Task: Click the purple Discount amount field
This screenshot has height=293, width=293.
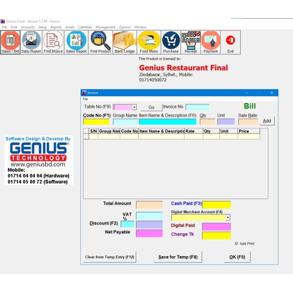Action: click(x=149, y=224)
